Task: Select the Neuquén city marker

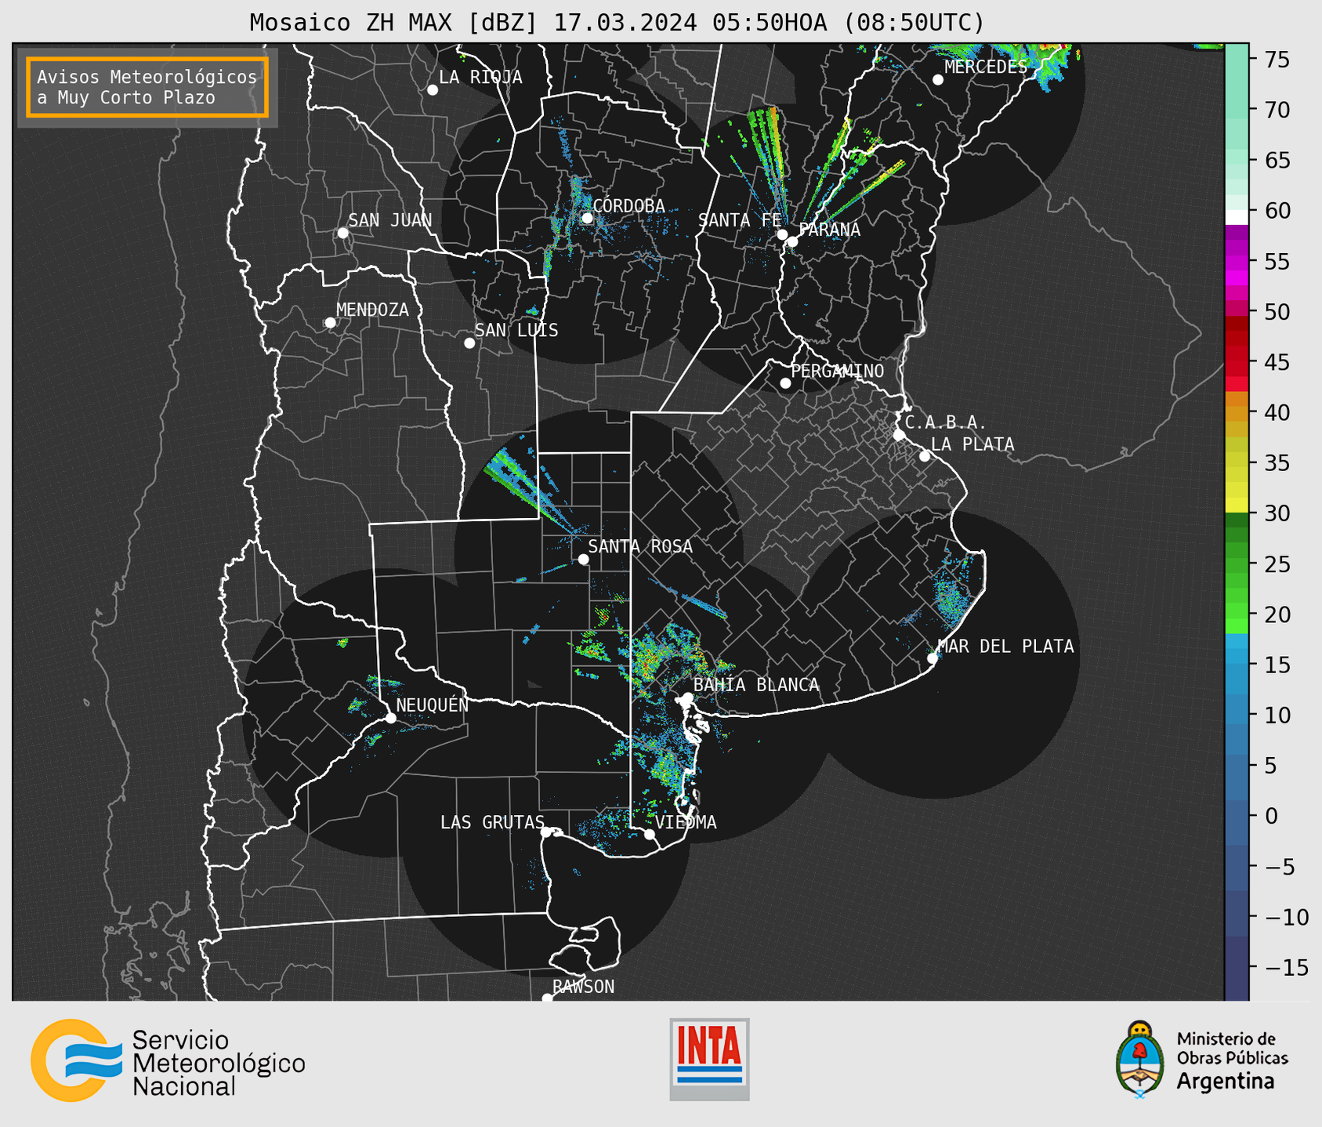Action: [x=391, y=718]
